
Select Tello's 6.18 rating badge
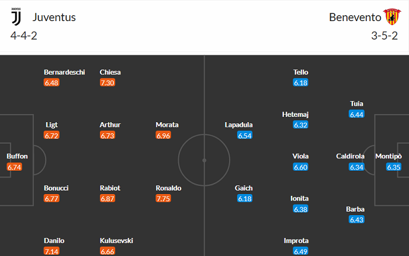tap(300, 83)
